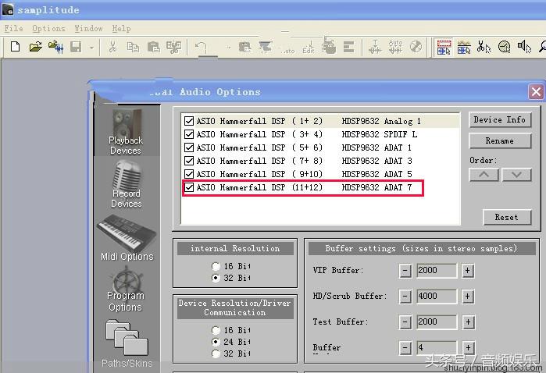
Task: Move device up with Order up arrow
Action: pos(484,175)
